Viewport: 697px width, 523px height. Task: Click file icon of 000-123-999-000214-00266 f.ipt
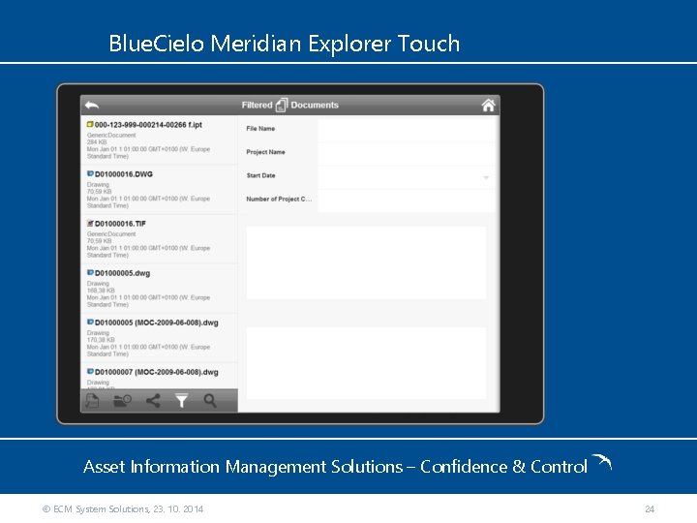pos(90,125)
